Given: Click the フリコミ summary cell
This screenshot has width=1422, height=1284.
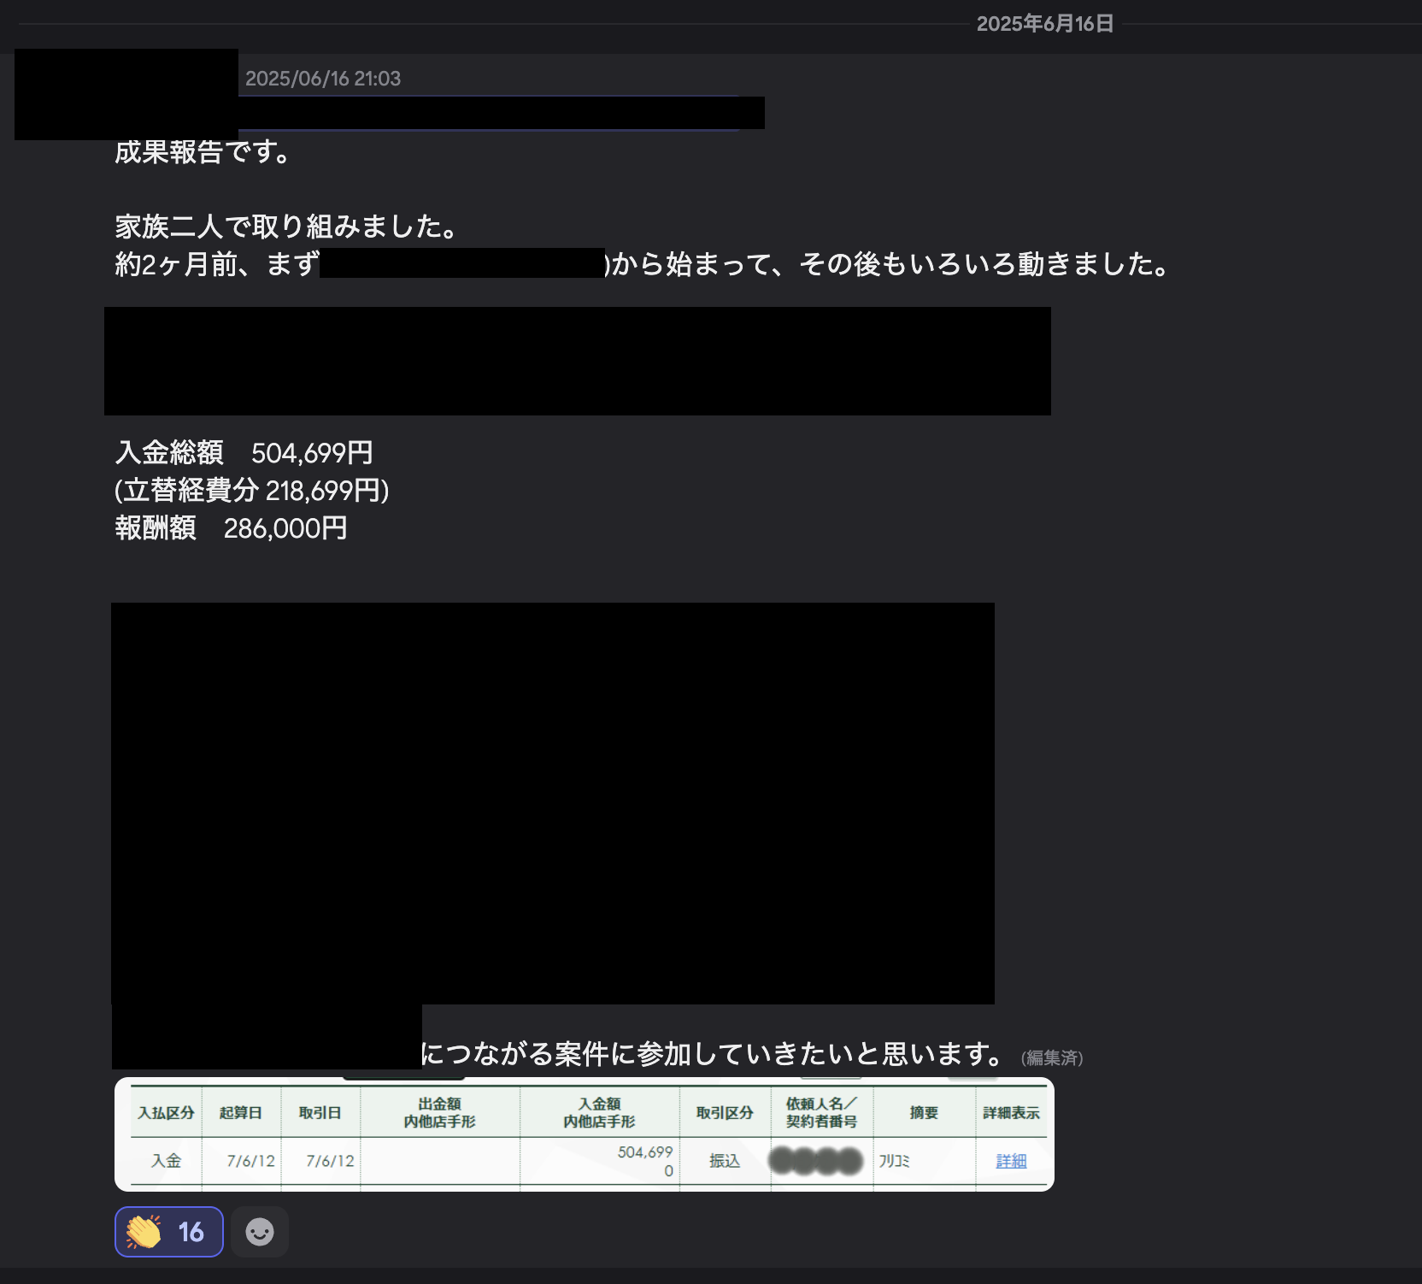Looking at the screenshot, I should tap(895, 1161).
